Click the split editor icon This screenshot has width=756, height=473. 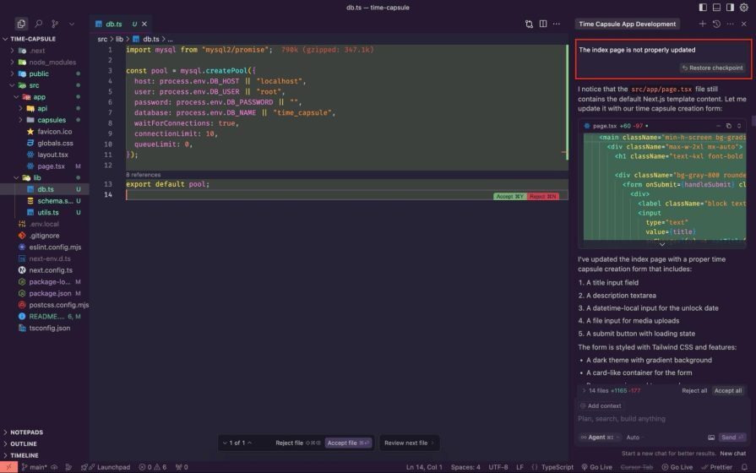coord(543,24)
